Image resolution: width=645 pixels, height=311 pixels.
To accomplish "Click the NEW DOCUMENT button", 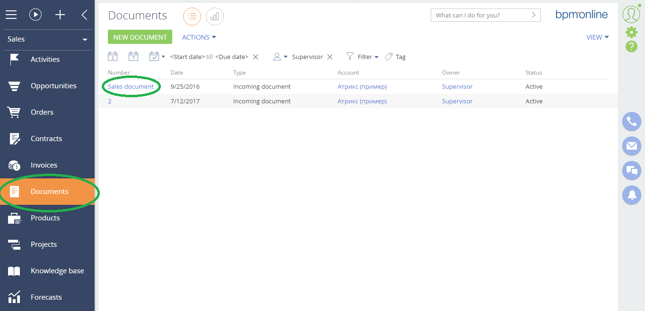I will tap(140, 37).
